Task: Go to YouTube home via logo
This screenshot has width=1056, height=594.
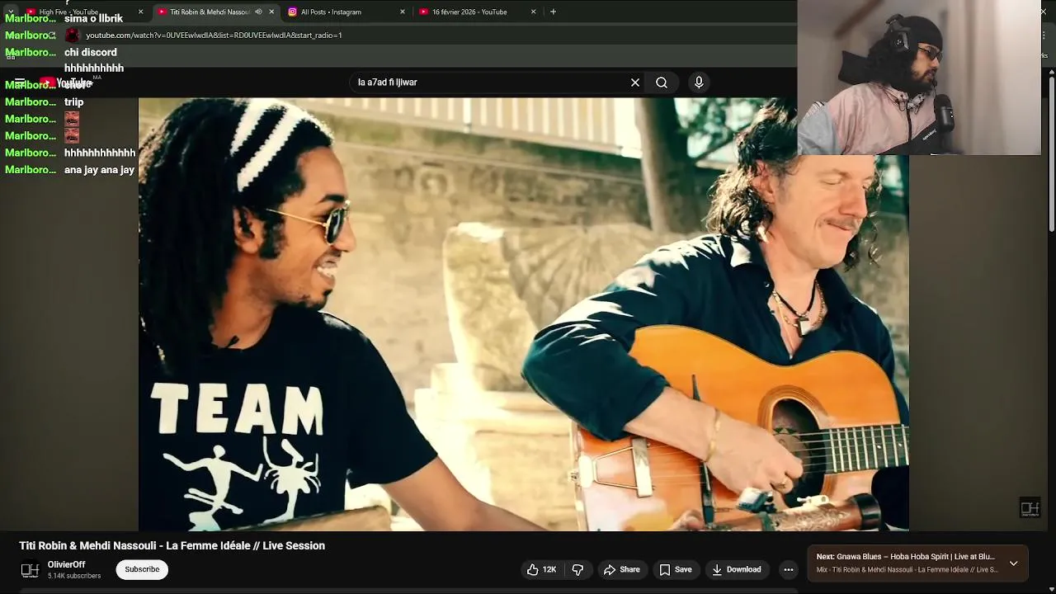Action: pyautogui.click(x=66, y=82)
